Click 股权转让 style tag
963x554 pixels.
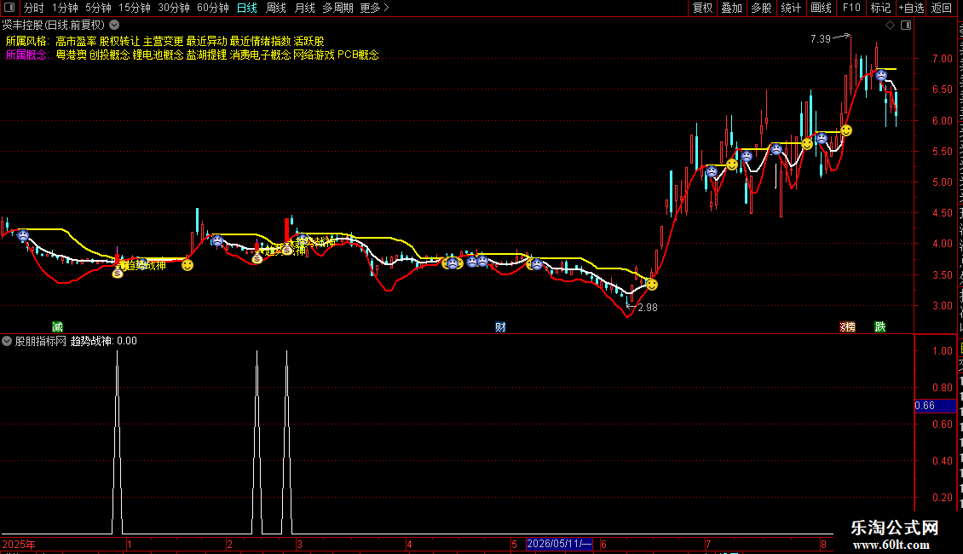[x=120, y=41]
